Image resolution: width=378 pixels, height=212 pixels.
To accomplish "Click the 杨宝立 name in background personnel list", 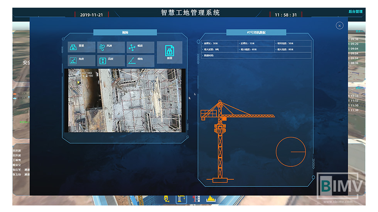I will point(17,165).
